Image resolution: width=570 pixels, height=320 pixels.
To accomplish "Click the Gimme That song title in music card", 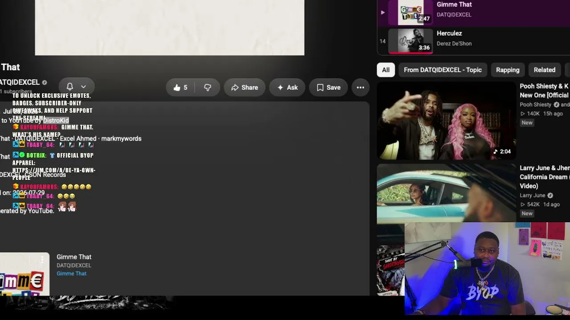I will (x=74, y=257).
